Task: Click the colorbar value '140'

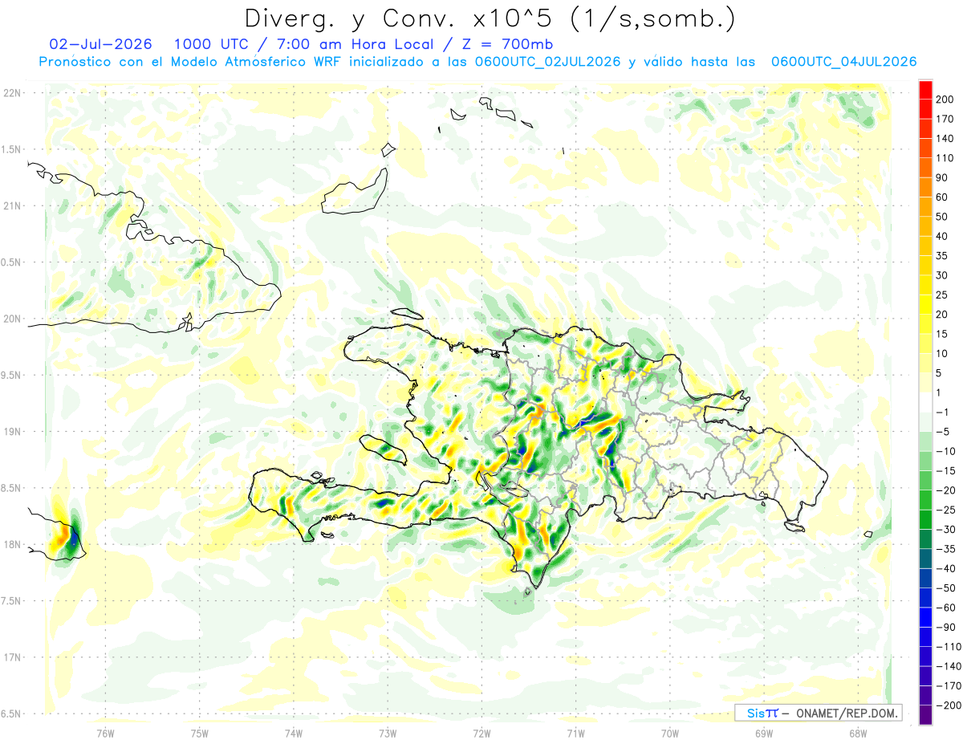Action: point(946,138)
